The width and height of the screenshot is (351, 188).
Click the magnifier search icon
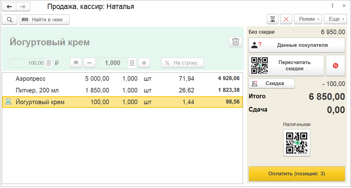[x=10, y=19]
